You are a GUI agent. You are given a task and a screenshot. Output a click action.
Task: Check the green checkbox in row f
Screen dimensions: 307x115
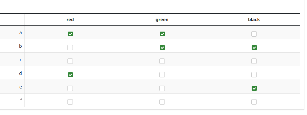point(162,102)
